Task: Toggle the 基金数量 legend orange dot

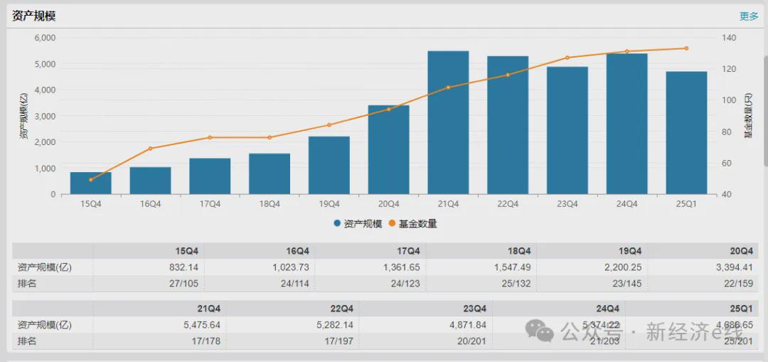Action: [390, 223]
